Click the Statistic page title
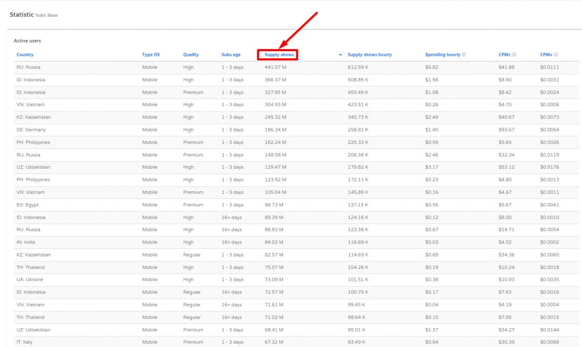The image size is (582, 347). pyautogui.click(x=22, y=15)
